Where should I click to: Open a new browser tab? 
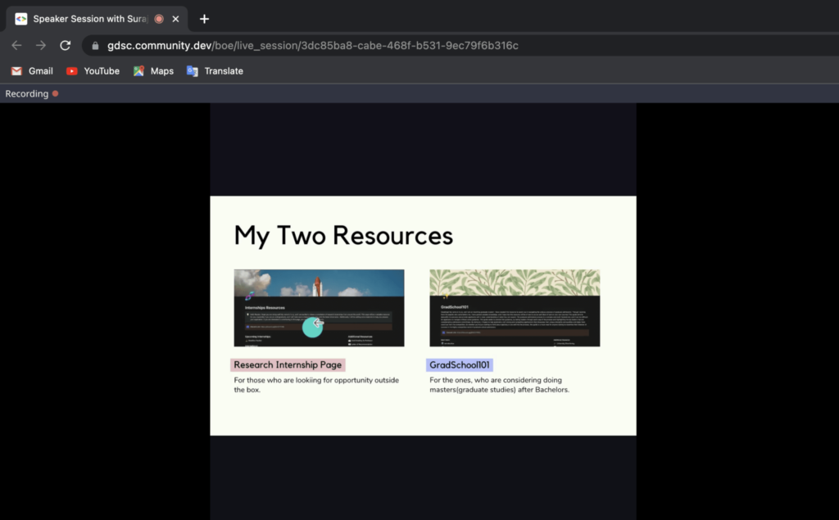[204, 19]
